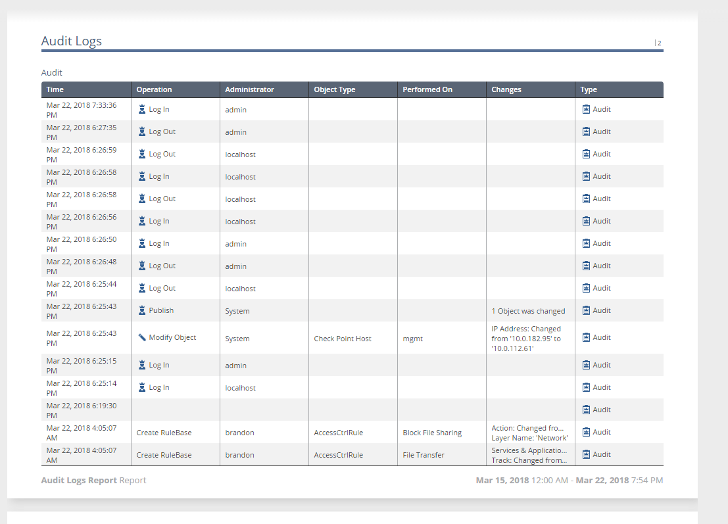Click the Log In icon in the 6:25:15 row
Image resolution: width=728 pixels, height=524 pixels.
click(142, 365)
